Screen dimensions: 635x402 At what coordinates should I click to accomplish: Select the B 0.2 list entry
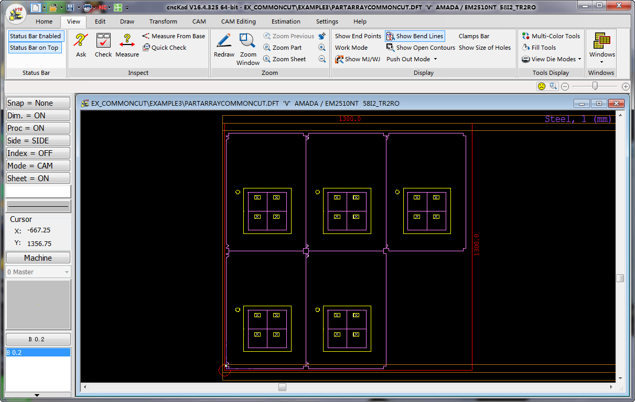coord(38,353)
